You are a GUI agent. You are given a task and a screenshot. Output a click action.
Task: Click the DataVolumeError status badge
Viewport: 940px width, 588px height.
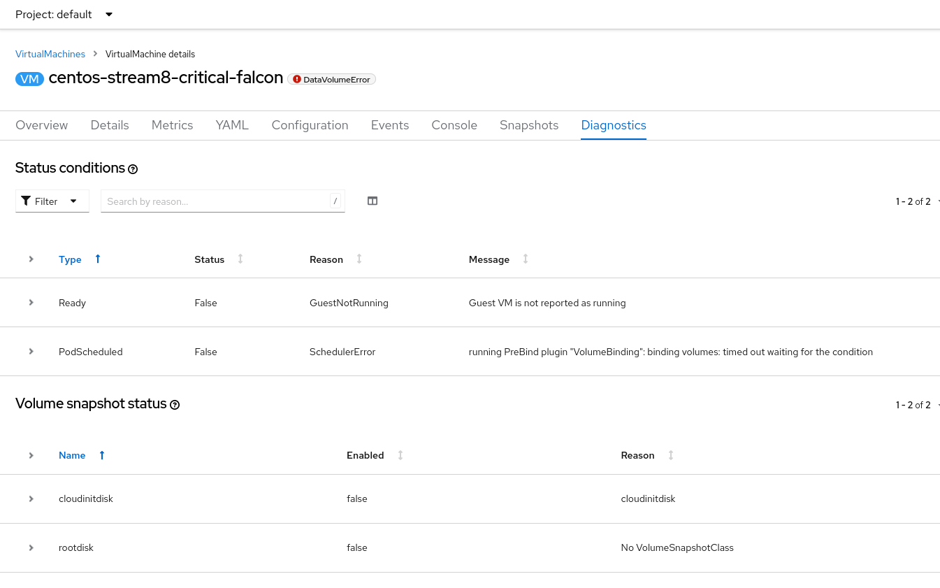pyautogui.click(x=332, y=80)
